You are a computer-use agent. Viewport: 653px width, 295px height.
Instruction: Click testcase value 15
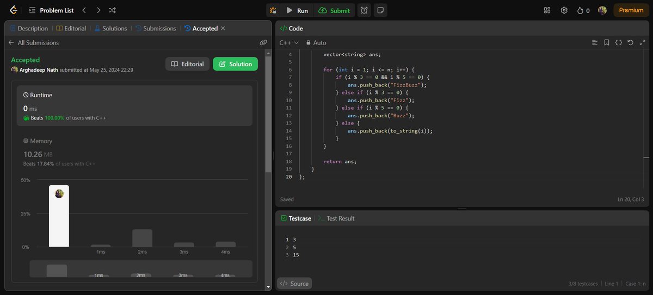(295, 255)
